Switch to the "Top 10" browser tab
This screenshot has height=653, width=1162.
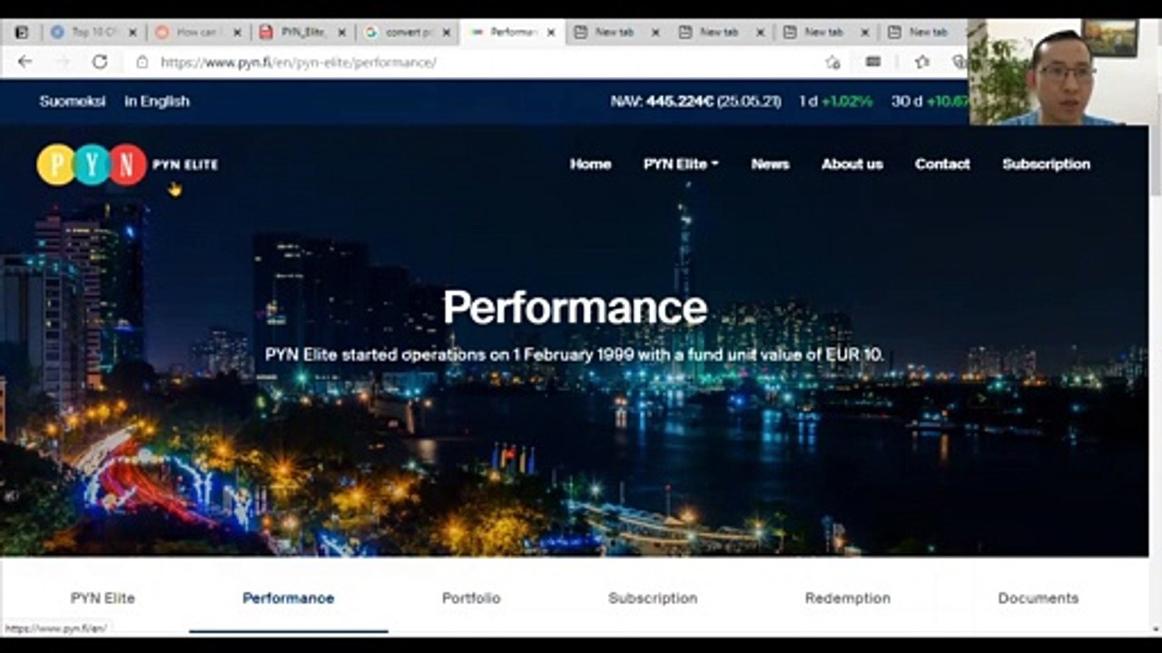[93, 32]
